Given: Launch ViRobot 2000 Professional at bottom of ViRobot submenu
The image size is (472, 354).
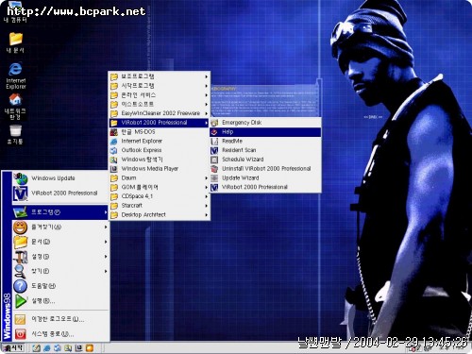Looking at the screenshot, I should pyautogui.click(x=265, y=187).
